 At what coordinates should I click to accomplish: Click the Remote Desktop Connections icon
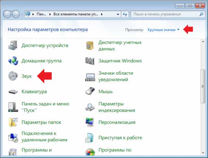click(x=13, y=138)
